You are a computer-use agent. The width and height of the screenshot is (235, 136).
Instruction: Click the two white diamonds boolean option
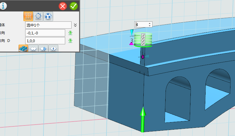point(33,48)
